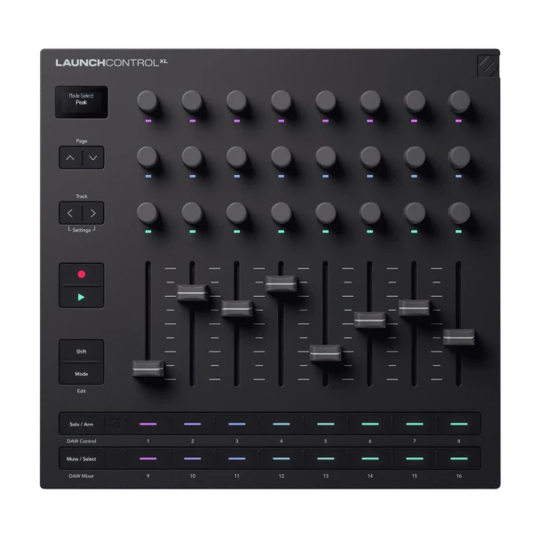The image size is (540, 540).
Task: Click the top-row purple knob above channel 7
Action: (414, 101)
